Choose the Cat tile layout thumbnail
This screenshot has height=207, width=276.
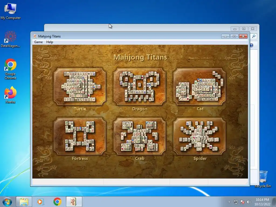coord(199,87)
